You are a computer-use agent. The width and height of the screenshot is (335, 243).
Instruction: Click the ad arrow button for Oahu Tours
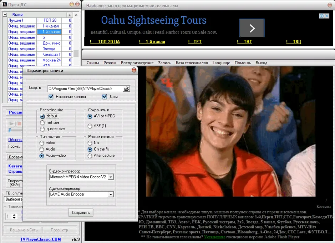252,28
